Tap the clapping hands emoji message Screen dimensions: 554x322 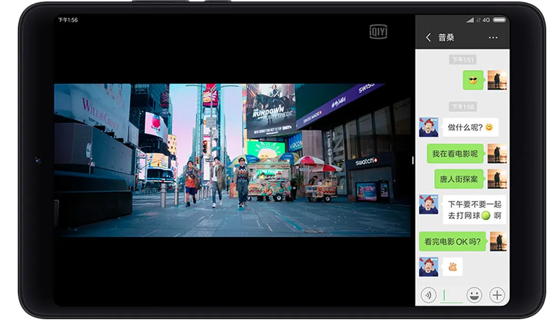[452, 267]
